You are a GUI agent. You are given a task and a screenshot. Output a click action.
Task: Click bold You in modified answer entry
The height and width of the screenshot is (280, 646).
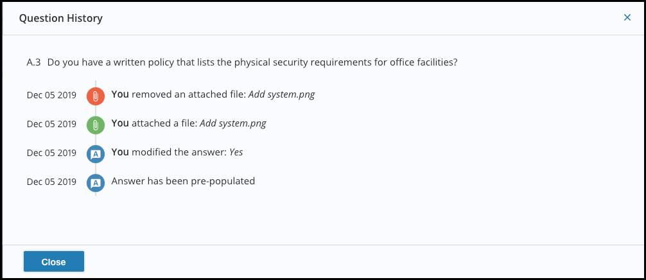(x=120, y=152)
